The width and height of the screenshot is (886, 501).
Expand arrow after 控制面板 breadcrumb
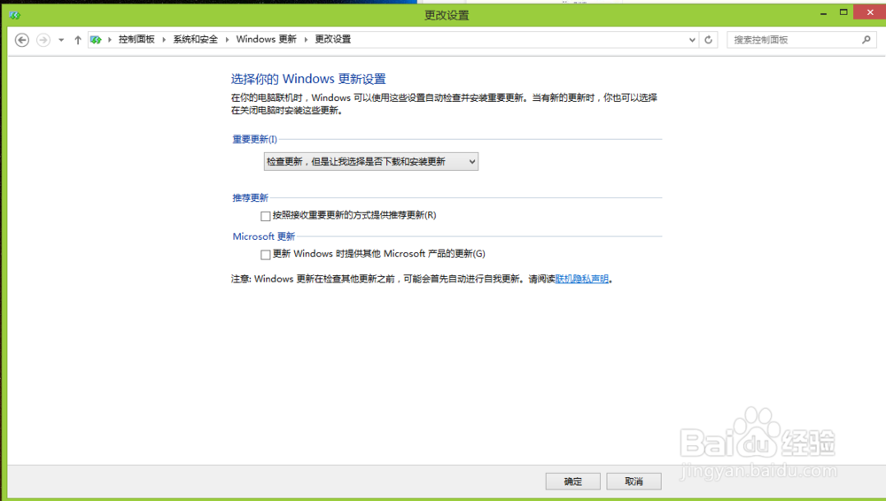point(164,40)
